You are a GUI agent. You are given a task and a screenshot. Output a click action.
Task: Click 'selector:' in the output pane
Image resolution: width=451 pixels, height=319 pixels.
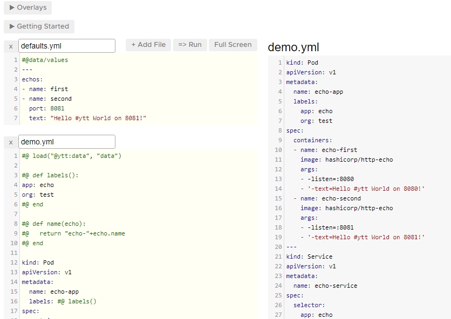click(309, 305)
